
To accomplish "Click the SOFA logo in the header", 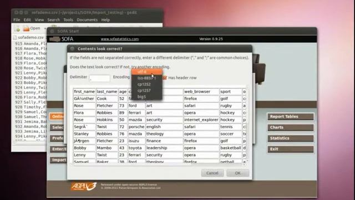I will pyautogui.click(x=62, y=39).
